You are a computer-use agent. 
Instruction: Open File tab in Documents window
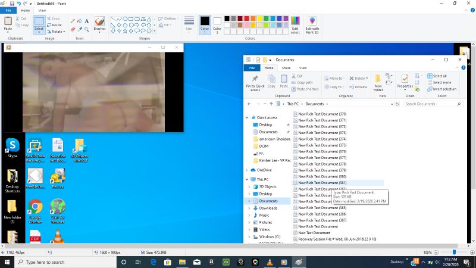pyautogui.click(x=252, y=68)
